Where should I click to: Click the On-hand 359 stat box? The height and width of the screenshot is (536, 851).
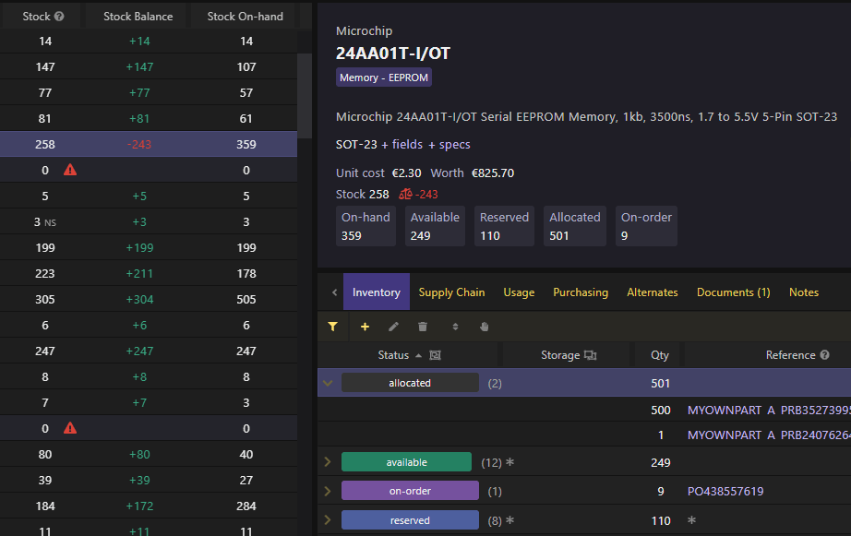[366, 226]
